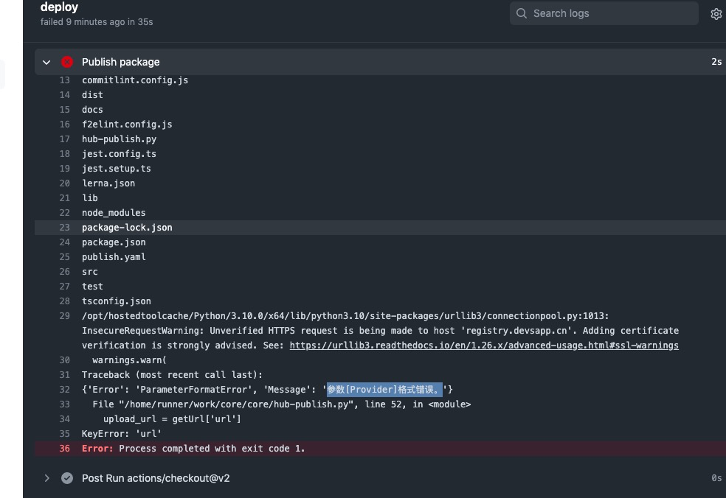Click inside the Search logs field
Viewport: 726px width, 498px height.
coord(604,13)
